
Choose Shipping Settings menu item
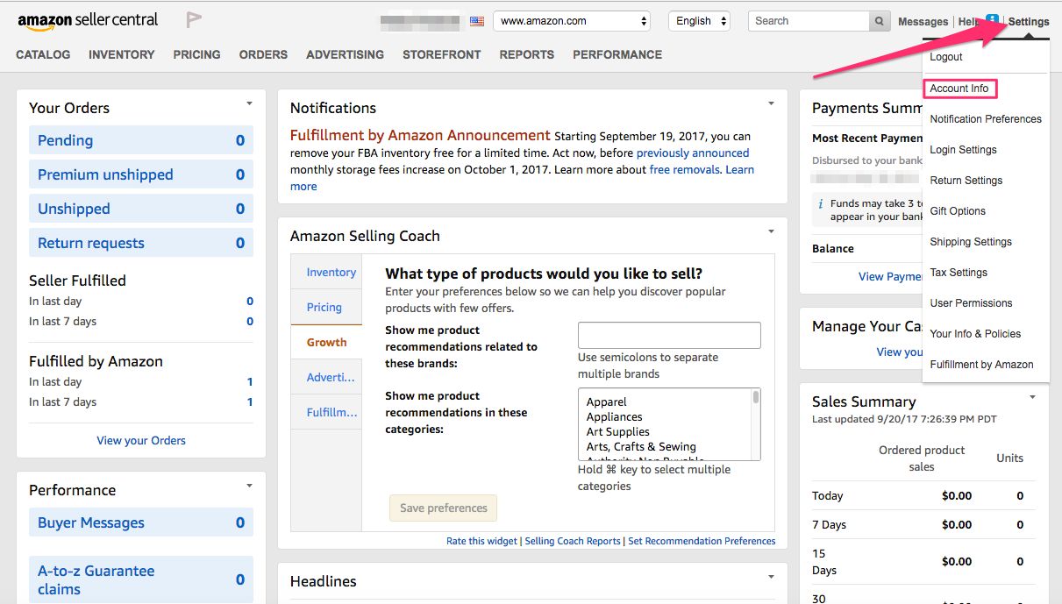971,242
